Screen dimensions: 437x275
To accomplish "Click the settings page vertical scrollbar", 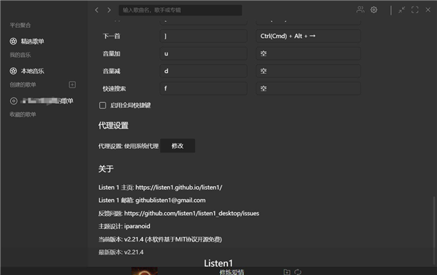I will coord(434,231).
